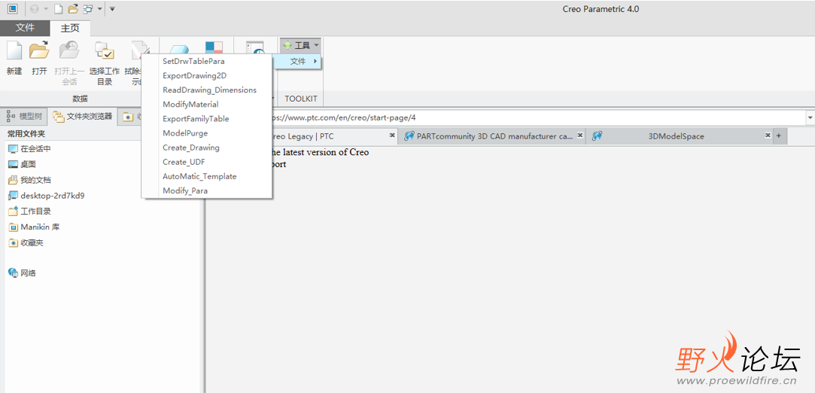Open 我的文档 folder item
815x393 pixels.
tap(29, 180)
